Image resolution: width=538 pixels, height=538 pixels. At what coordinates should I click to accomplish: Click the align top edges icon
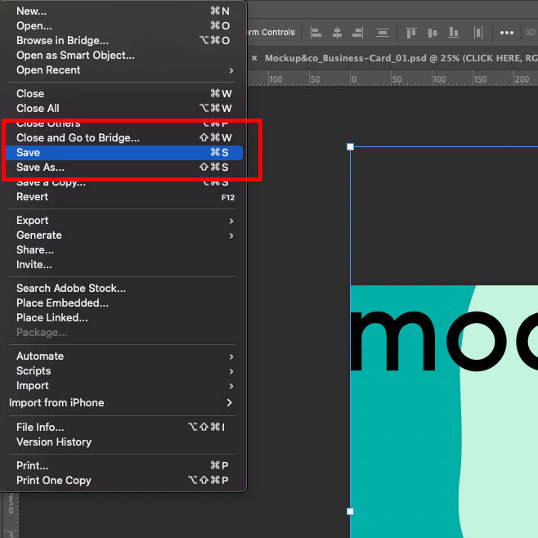411,33
